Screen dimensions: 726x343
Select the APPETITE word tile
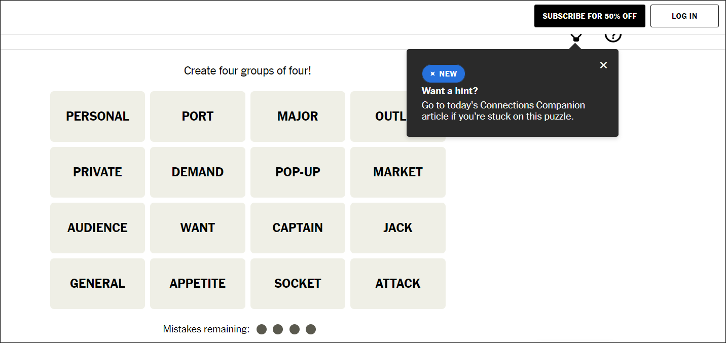[x=198, y=284]
